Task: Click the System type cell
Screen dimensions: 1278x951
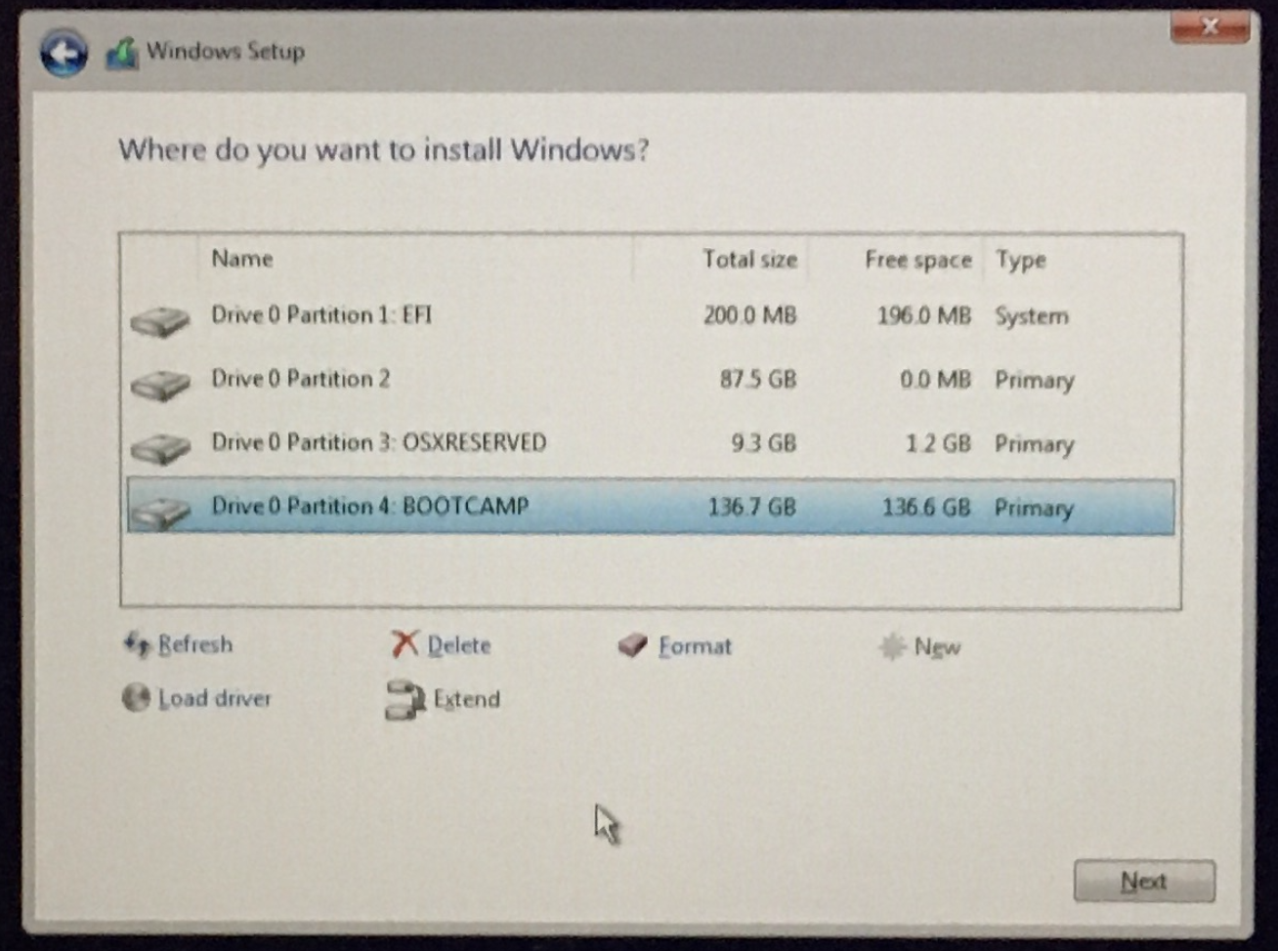Action: (1032, 316)
